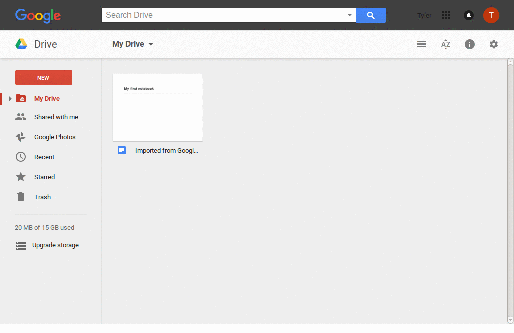Image resolution: width=514 pixels, height=333 pixels.
Task: Click the Starred star icon
Action: 21,177
